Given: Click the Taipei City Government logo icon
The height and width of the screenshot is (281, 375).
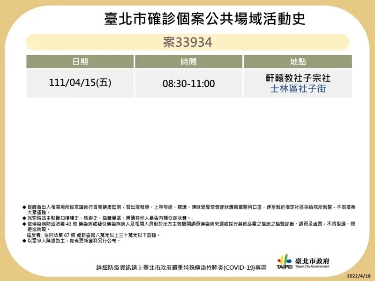Looking at the screenshot, I should pyautogui.click(x=285, y=259).
